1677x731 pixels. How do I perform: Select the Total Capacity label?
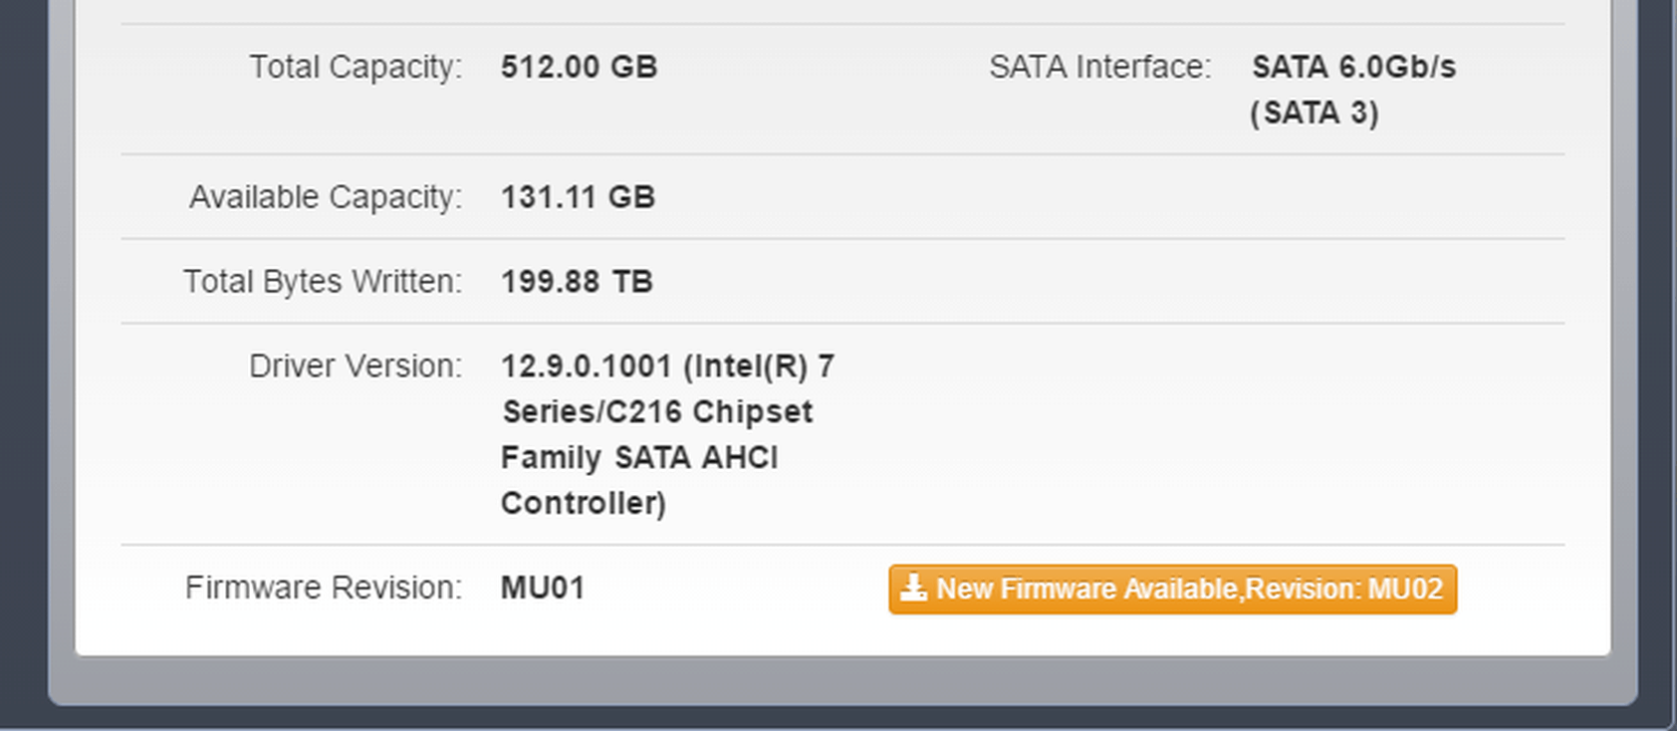tap(356, 67)
